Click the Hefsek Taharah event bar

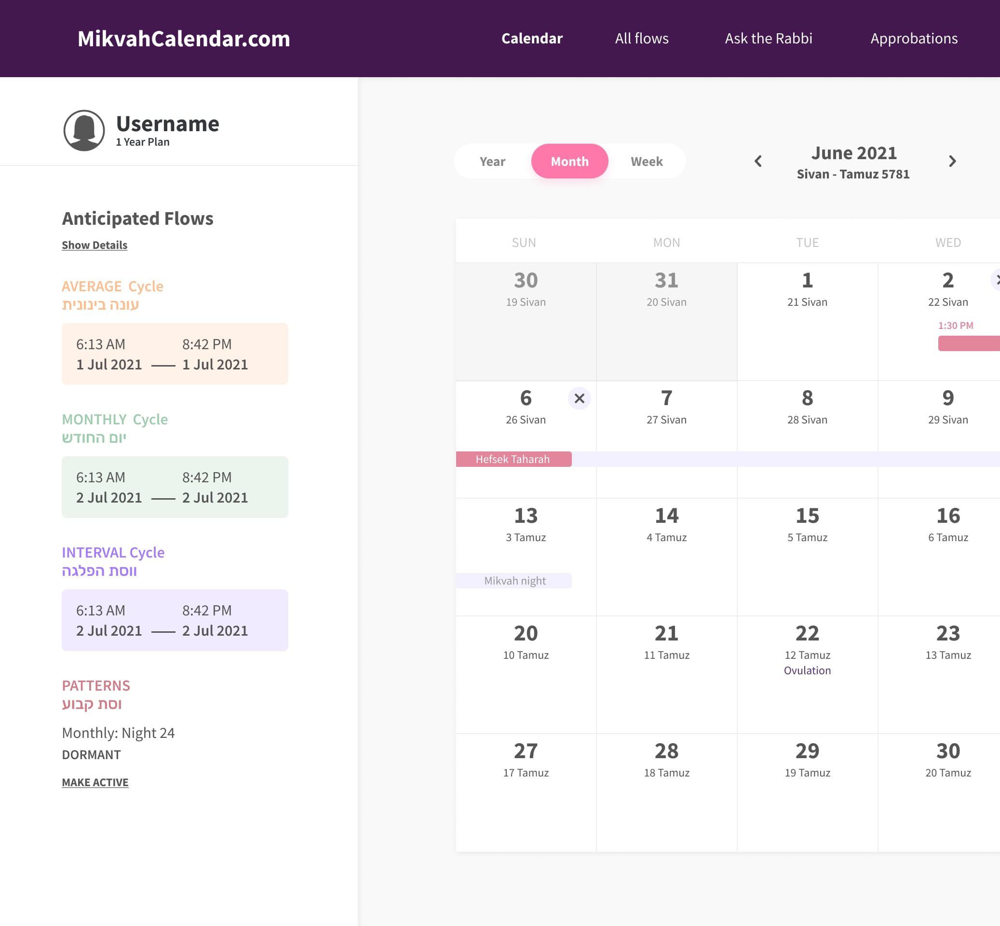(513, 459)
